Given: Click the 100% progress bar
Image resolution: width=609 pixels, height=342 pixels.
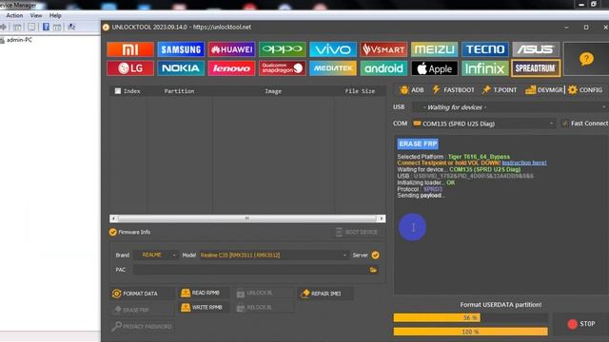Looking at the screenshot, I should coord(470,332).
